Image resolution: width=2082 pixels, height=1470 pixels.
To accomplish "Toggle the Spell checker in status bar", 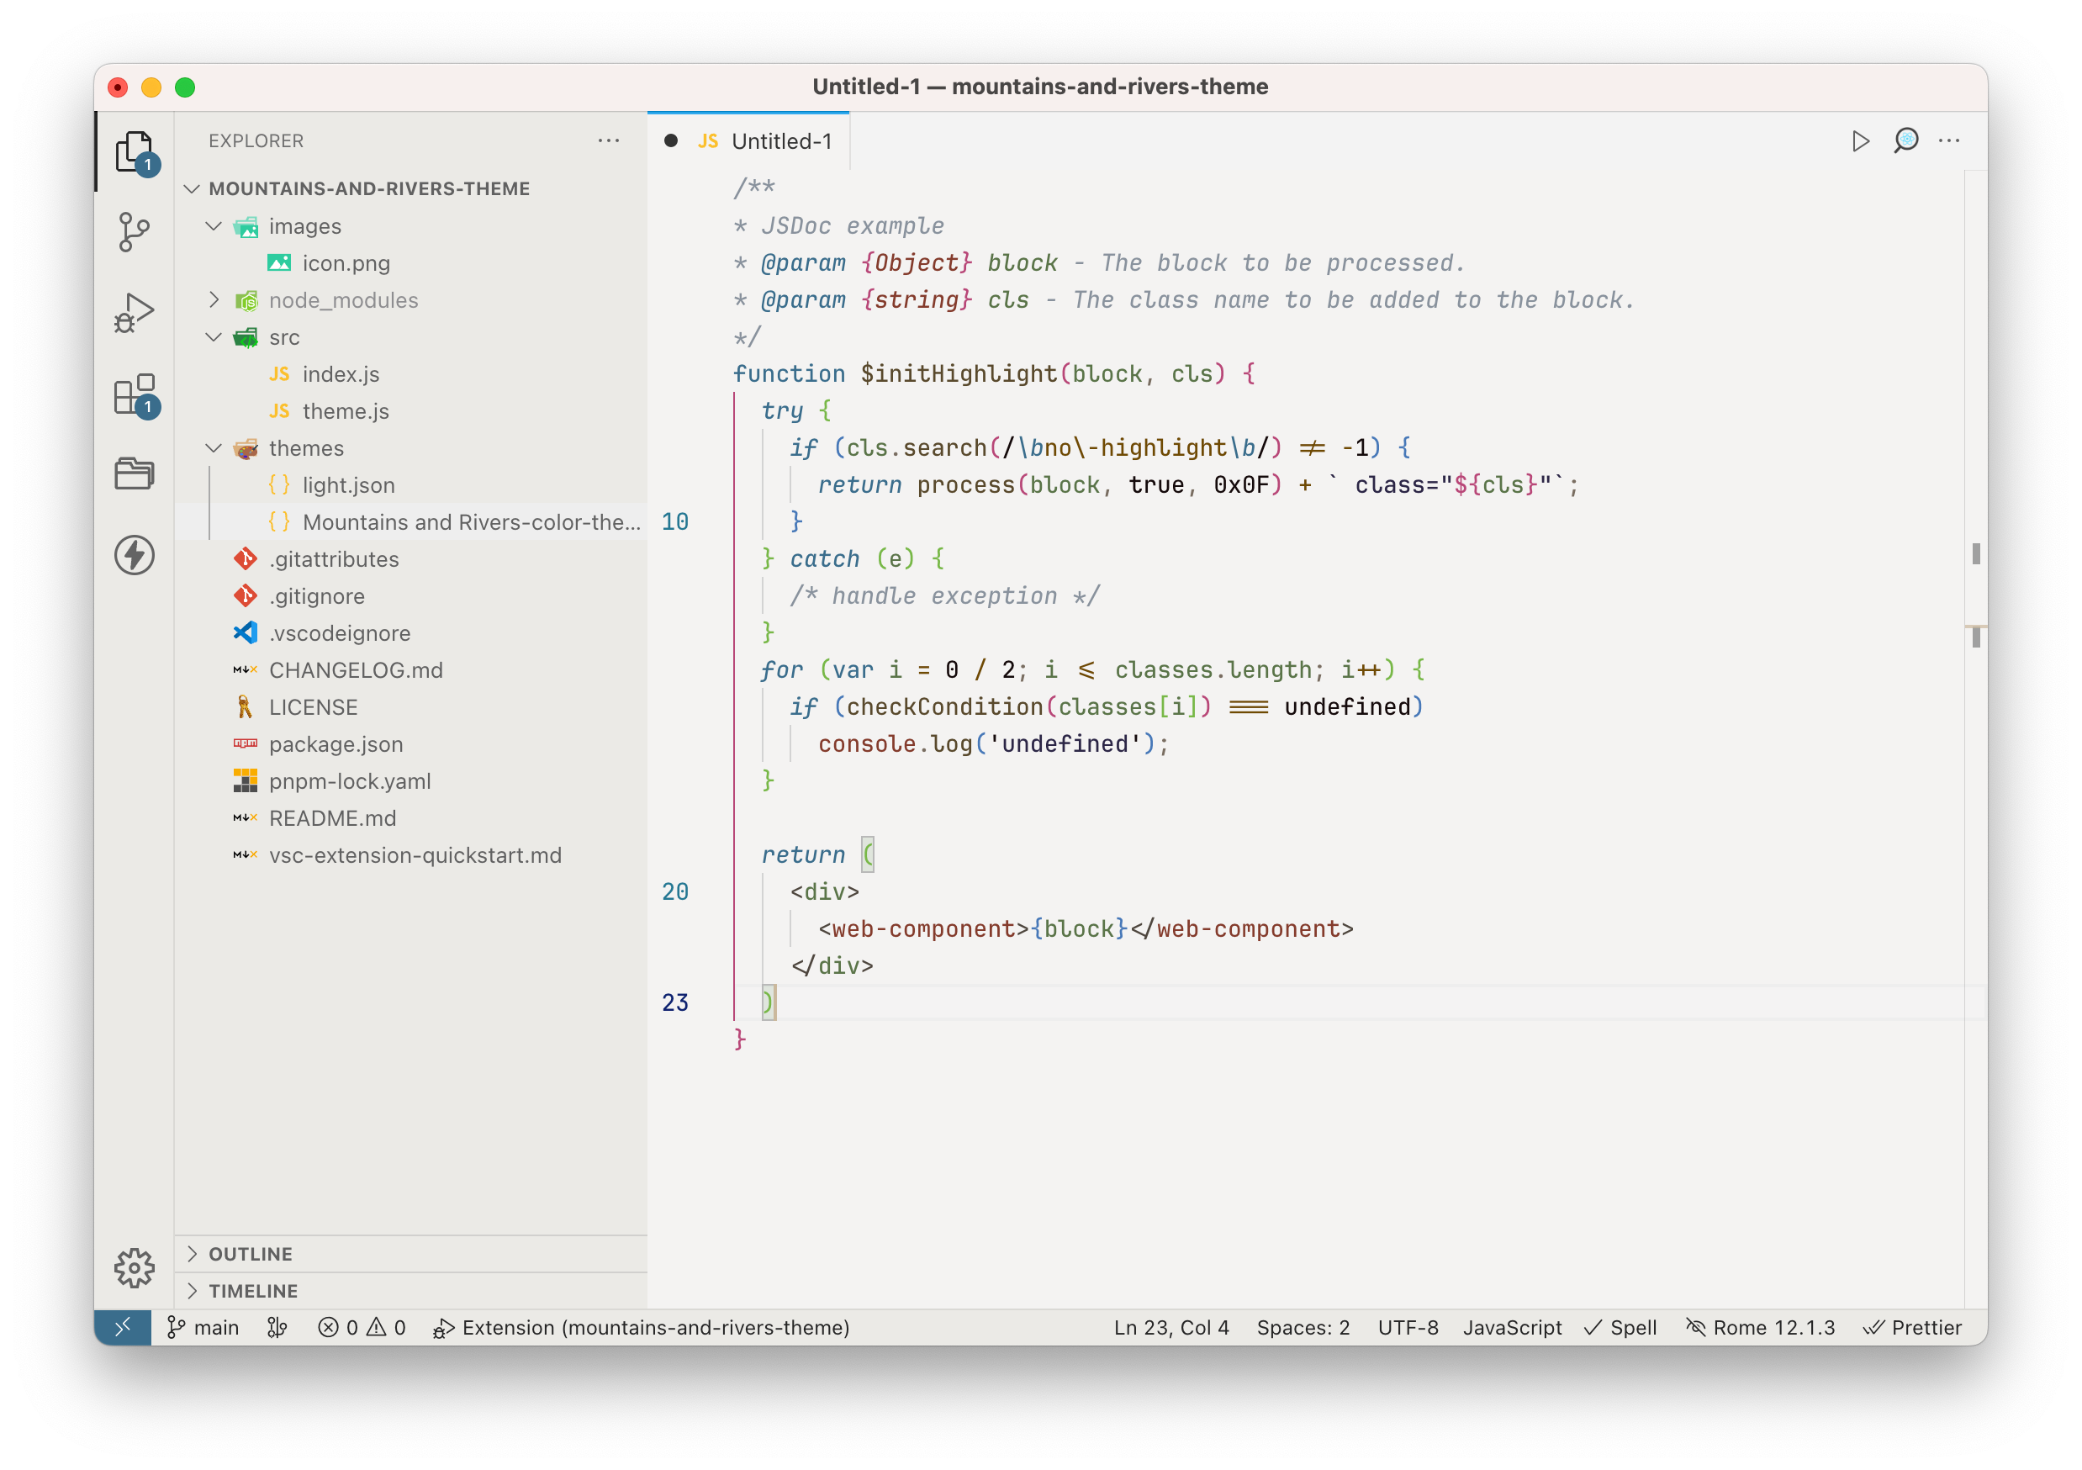I will [1620, 1327].
